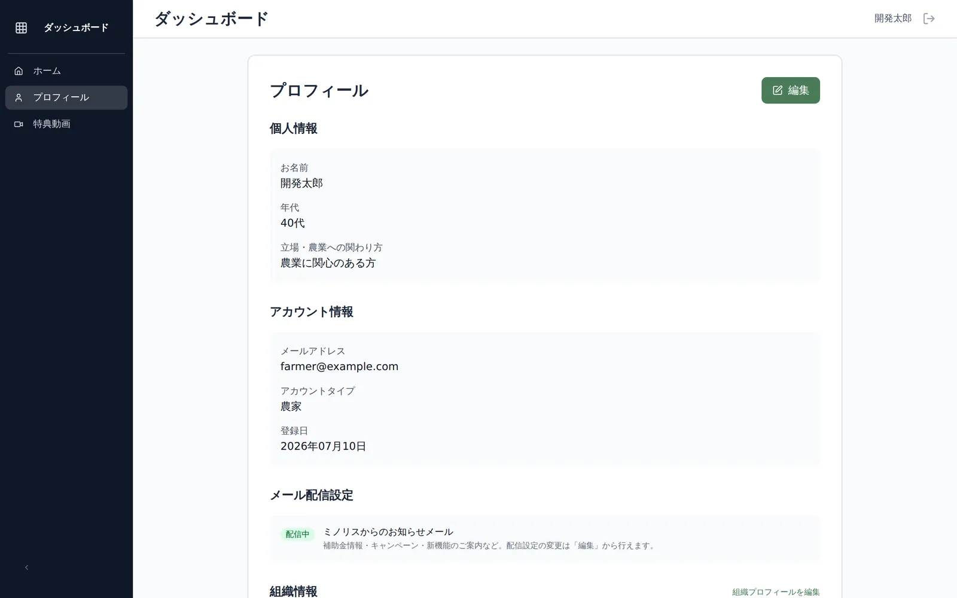Click ミノリスからのお知らせメール text
Viewport: 957px width, 598px height.
click(x=388, y=532)
